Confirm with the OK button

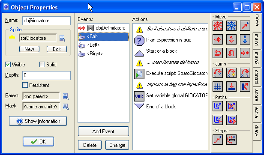click(39, 142)
